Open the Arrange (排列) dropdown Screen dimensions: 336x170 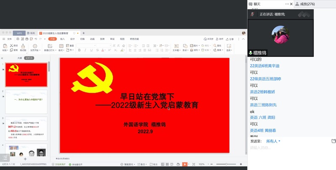(195, 50)
